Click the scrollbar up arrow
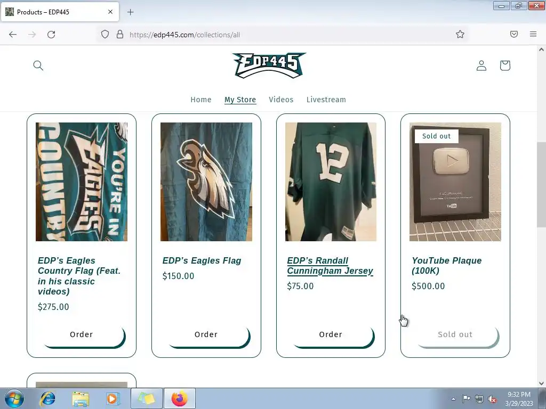 (541, 50)
